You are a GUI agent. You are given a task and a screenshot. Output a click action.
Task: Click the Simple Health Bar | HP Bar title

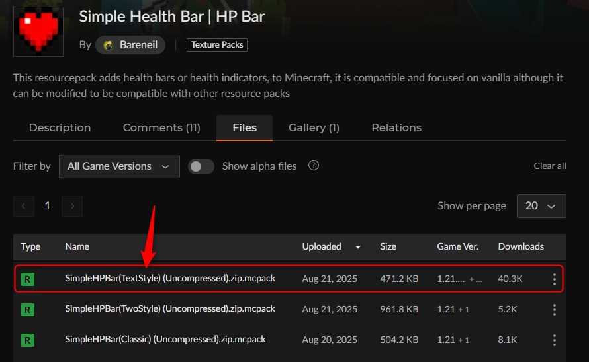[171, 17]
